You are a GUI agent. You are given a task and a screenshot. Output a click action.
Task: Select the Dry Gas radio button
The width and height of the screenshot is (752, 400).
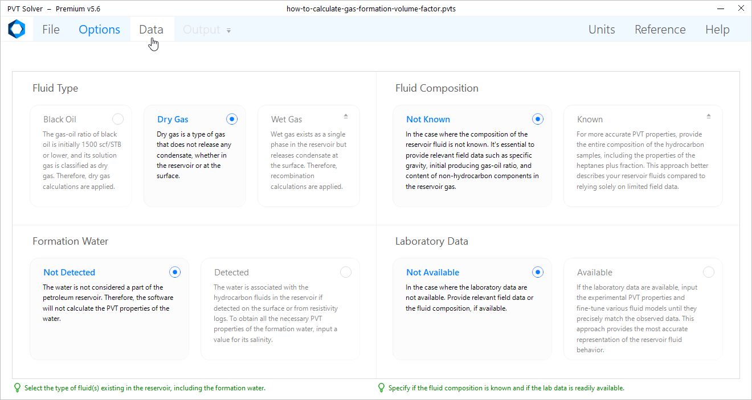(231, 119)
